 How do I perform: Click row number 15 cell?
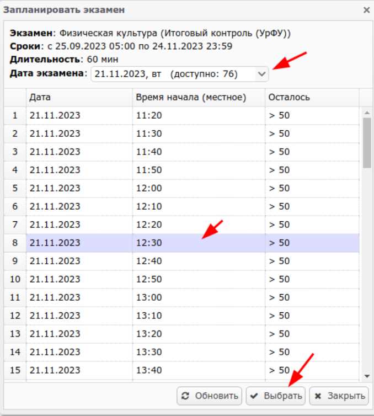point(15,370)
